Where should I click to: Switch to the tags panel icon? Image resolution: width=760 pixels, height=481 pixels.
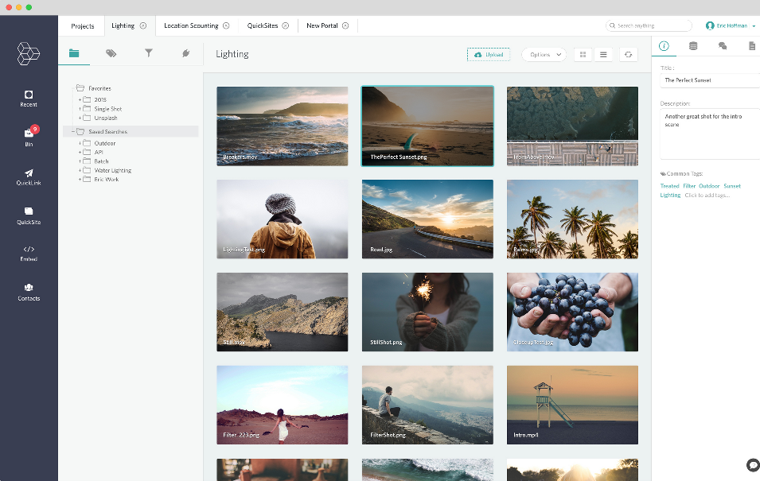point(111,52)
